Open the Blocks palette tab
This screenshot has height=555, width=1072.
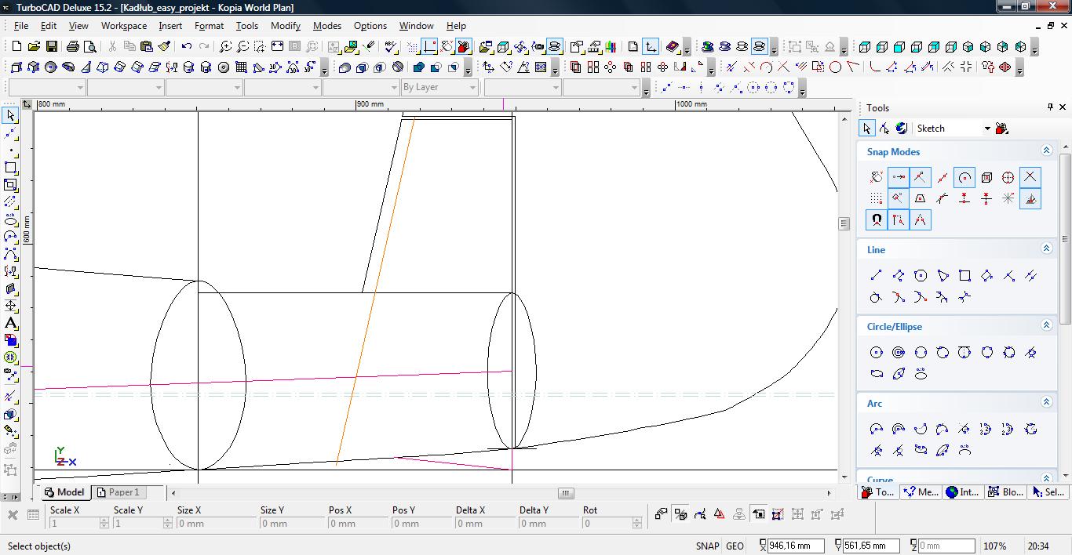pos(1005,492)
